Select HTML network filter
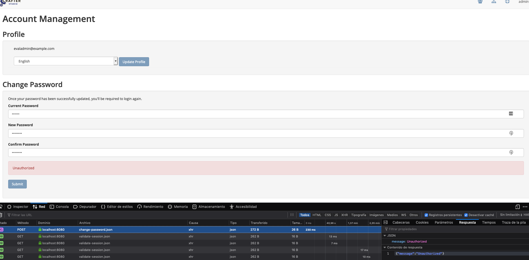Image resolution: width=529 pixels, height=260 pixels. [x=317, y=215]
